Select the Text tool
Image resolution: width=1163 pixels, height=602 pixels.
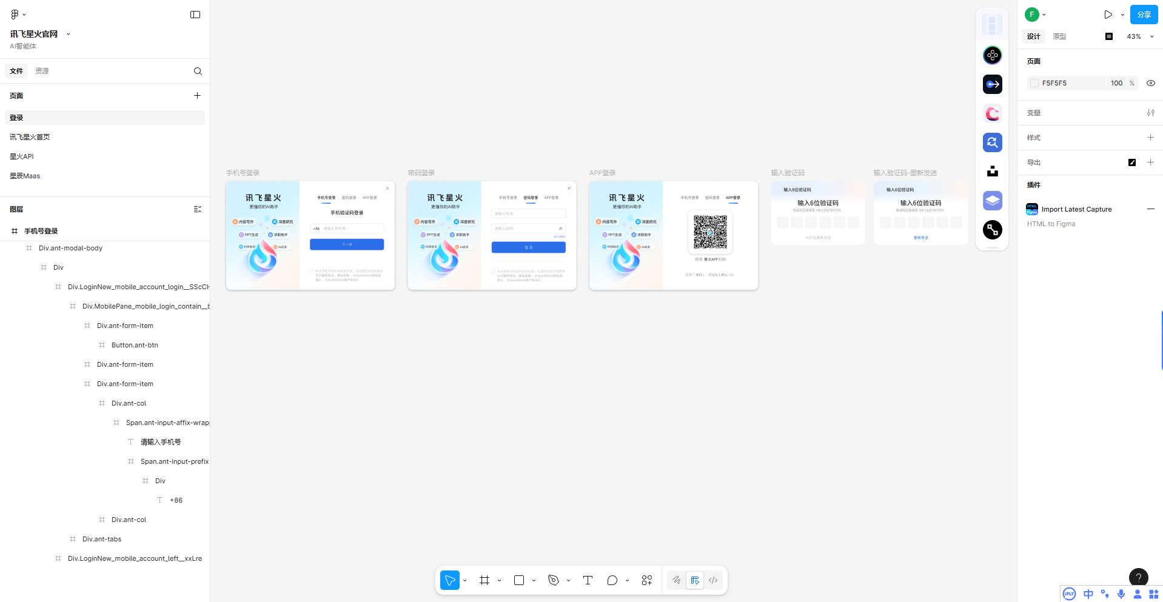[588, 580]
